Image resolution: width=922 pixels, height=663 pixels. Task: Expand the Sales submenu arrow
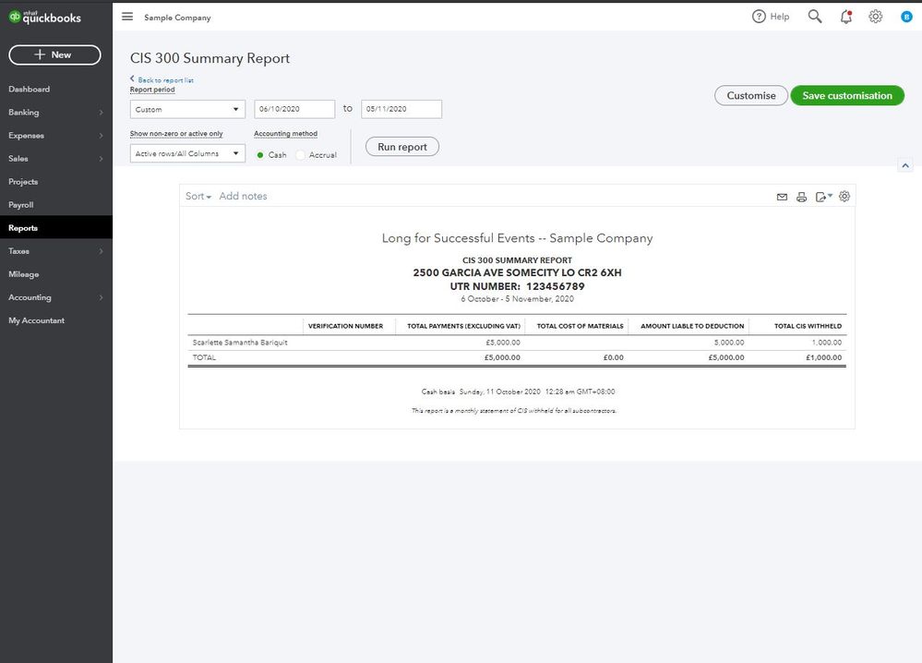[102, 159]
